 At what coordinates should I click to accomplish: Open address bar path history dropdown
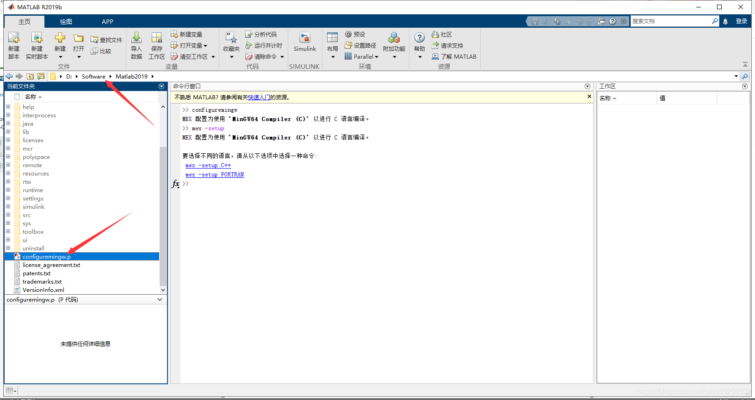736,76
